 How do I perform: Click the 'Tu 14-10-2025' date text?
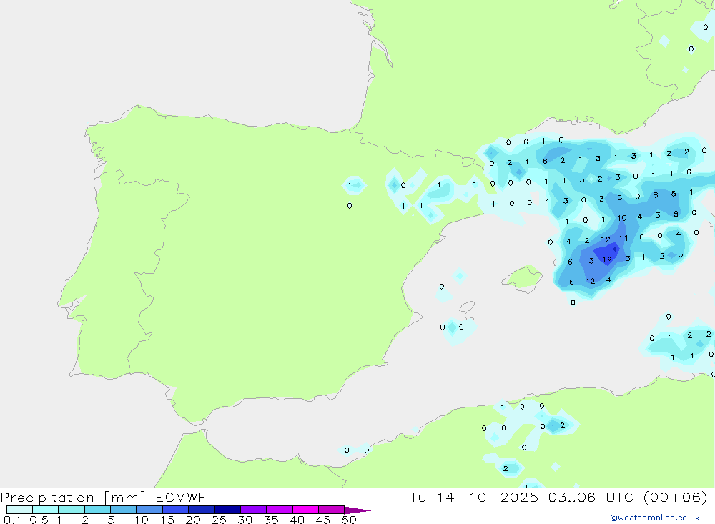(474, 497)
